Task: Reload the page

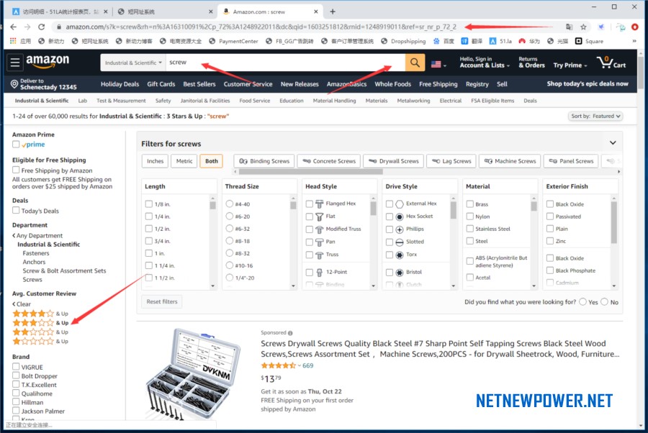Action: point(41,27)
